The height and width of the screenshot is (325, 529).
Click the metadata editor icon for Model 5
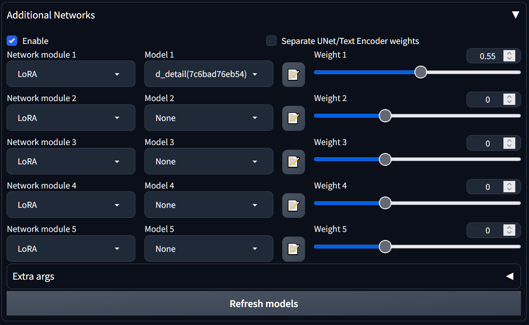click(x=294, y=249)
